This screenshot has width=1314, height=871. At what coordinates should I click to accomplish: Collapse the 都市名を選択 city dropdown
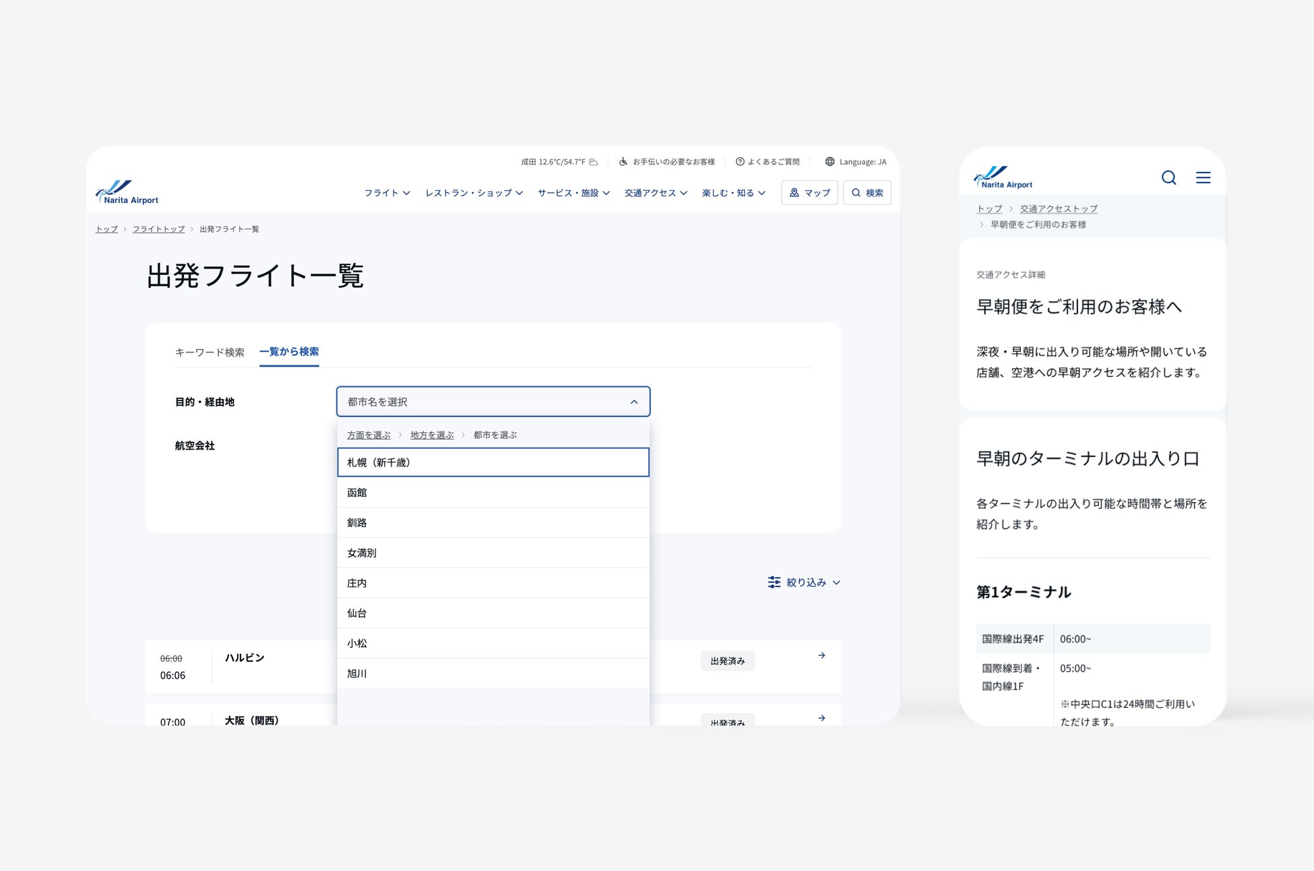[633, 402]
